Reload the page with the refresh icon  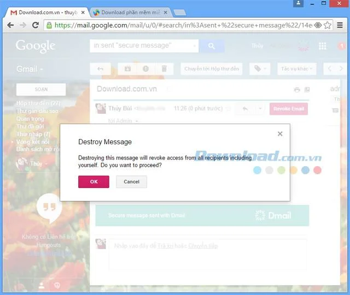pyautogui.click(x=36, y=25)
